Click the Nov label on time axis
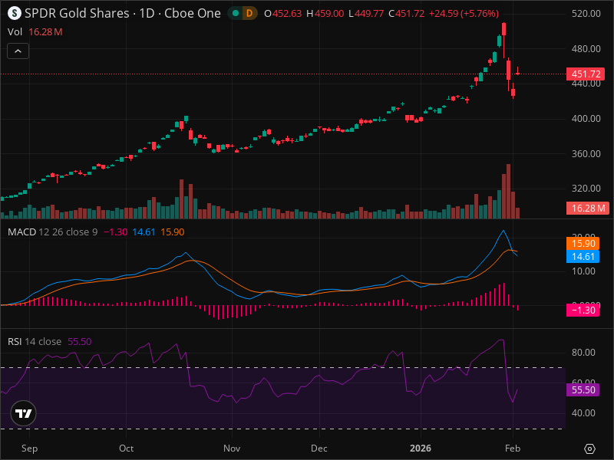614x460 pixels. 232,449
